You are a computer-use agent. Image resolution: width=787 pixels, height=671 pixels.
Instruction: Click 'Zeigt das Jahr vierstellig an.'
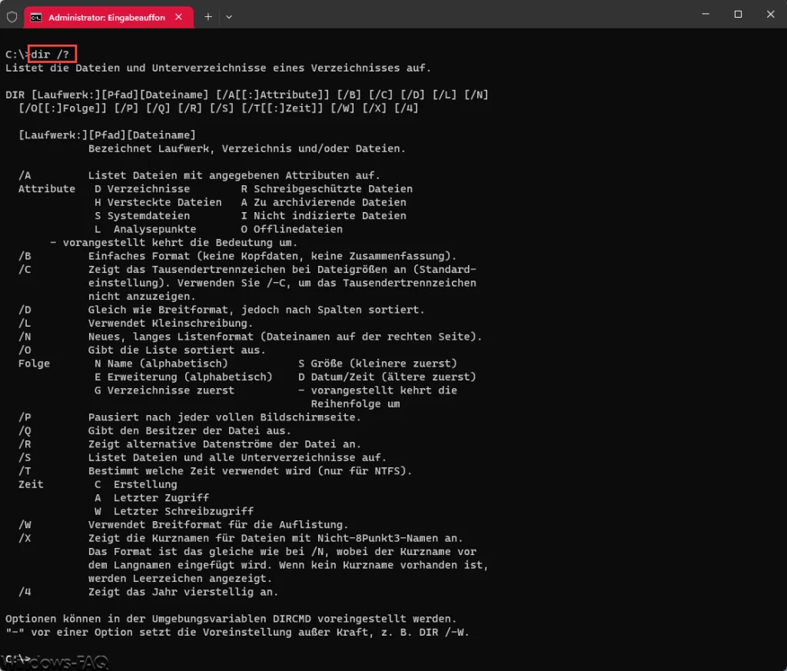pyautogui.click(x=183, y=592)
